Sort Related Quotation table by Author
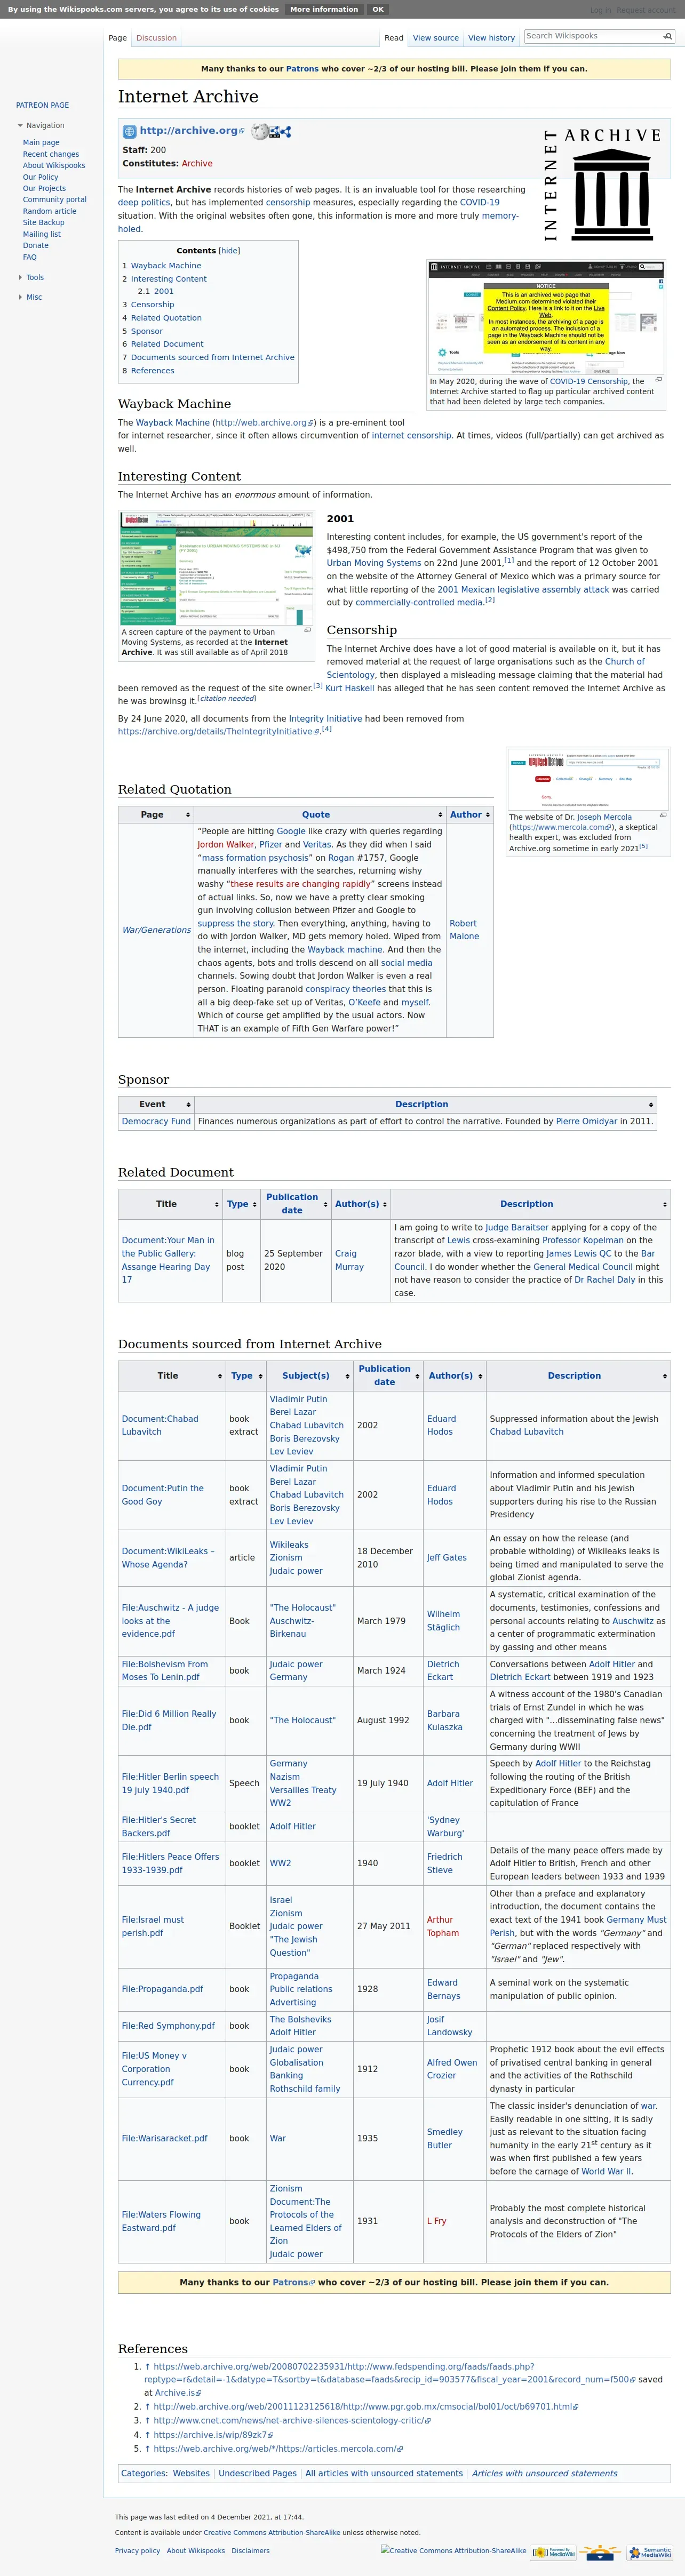The image size is (685, 2576). 469,814
